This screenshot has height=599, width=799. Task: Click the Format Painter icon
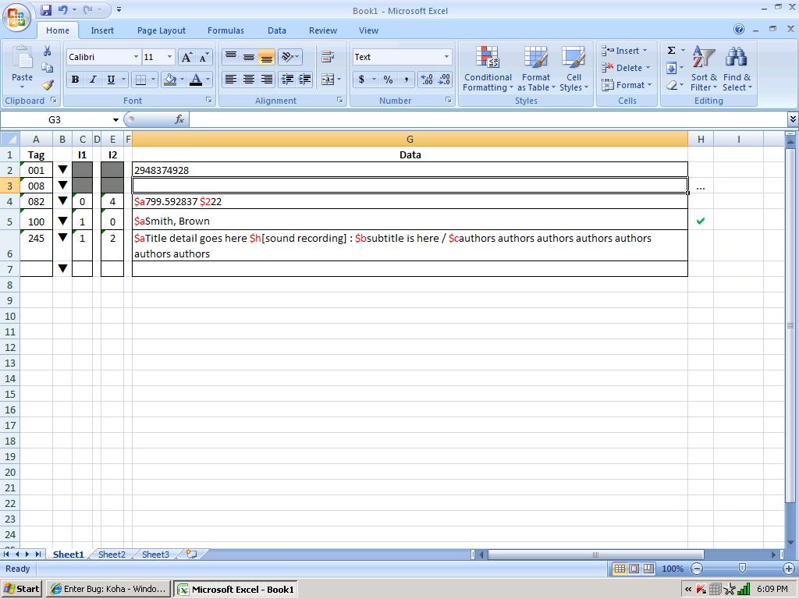48,85
